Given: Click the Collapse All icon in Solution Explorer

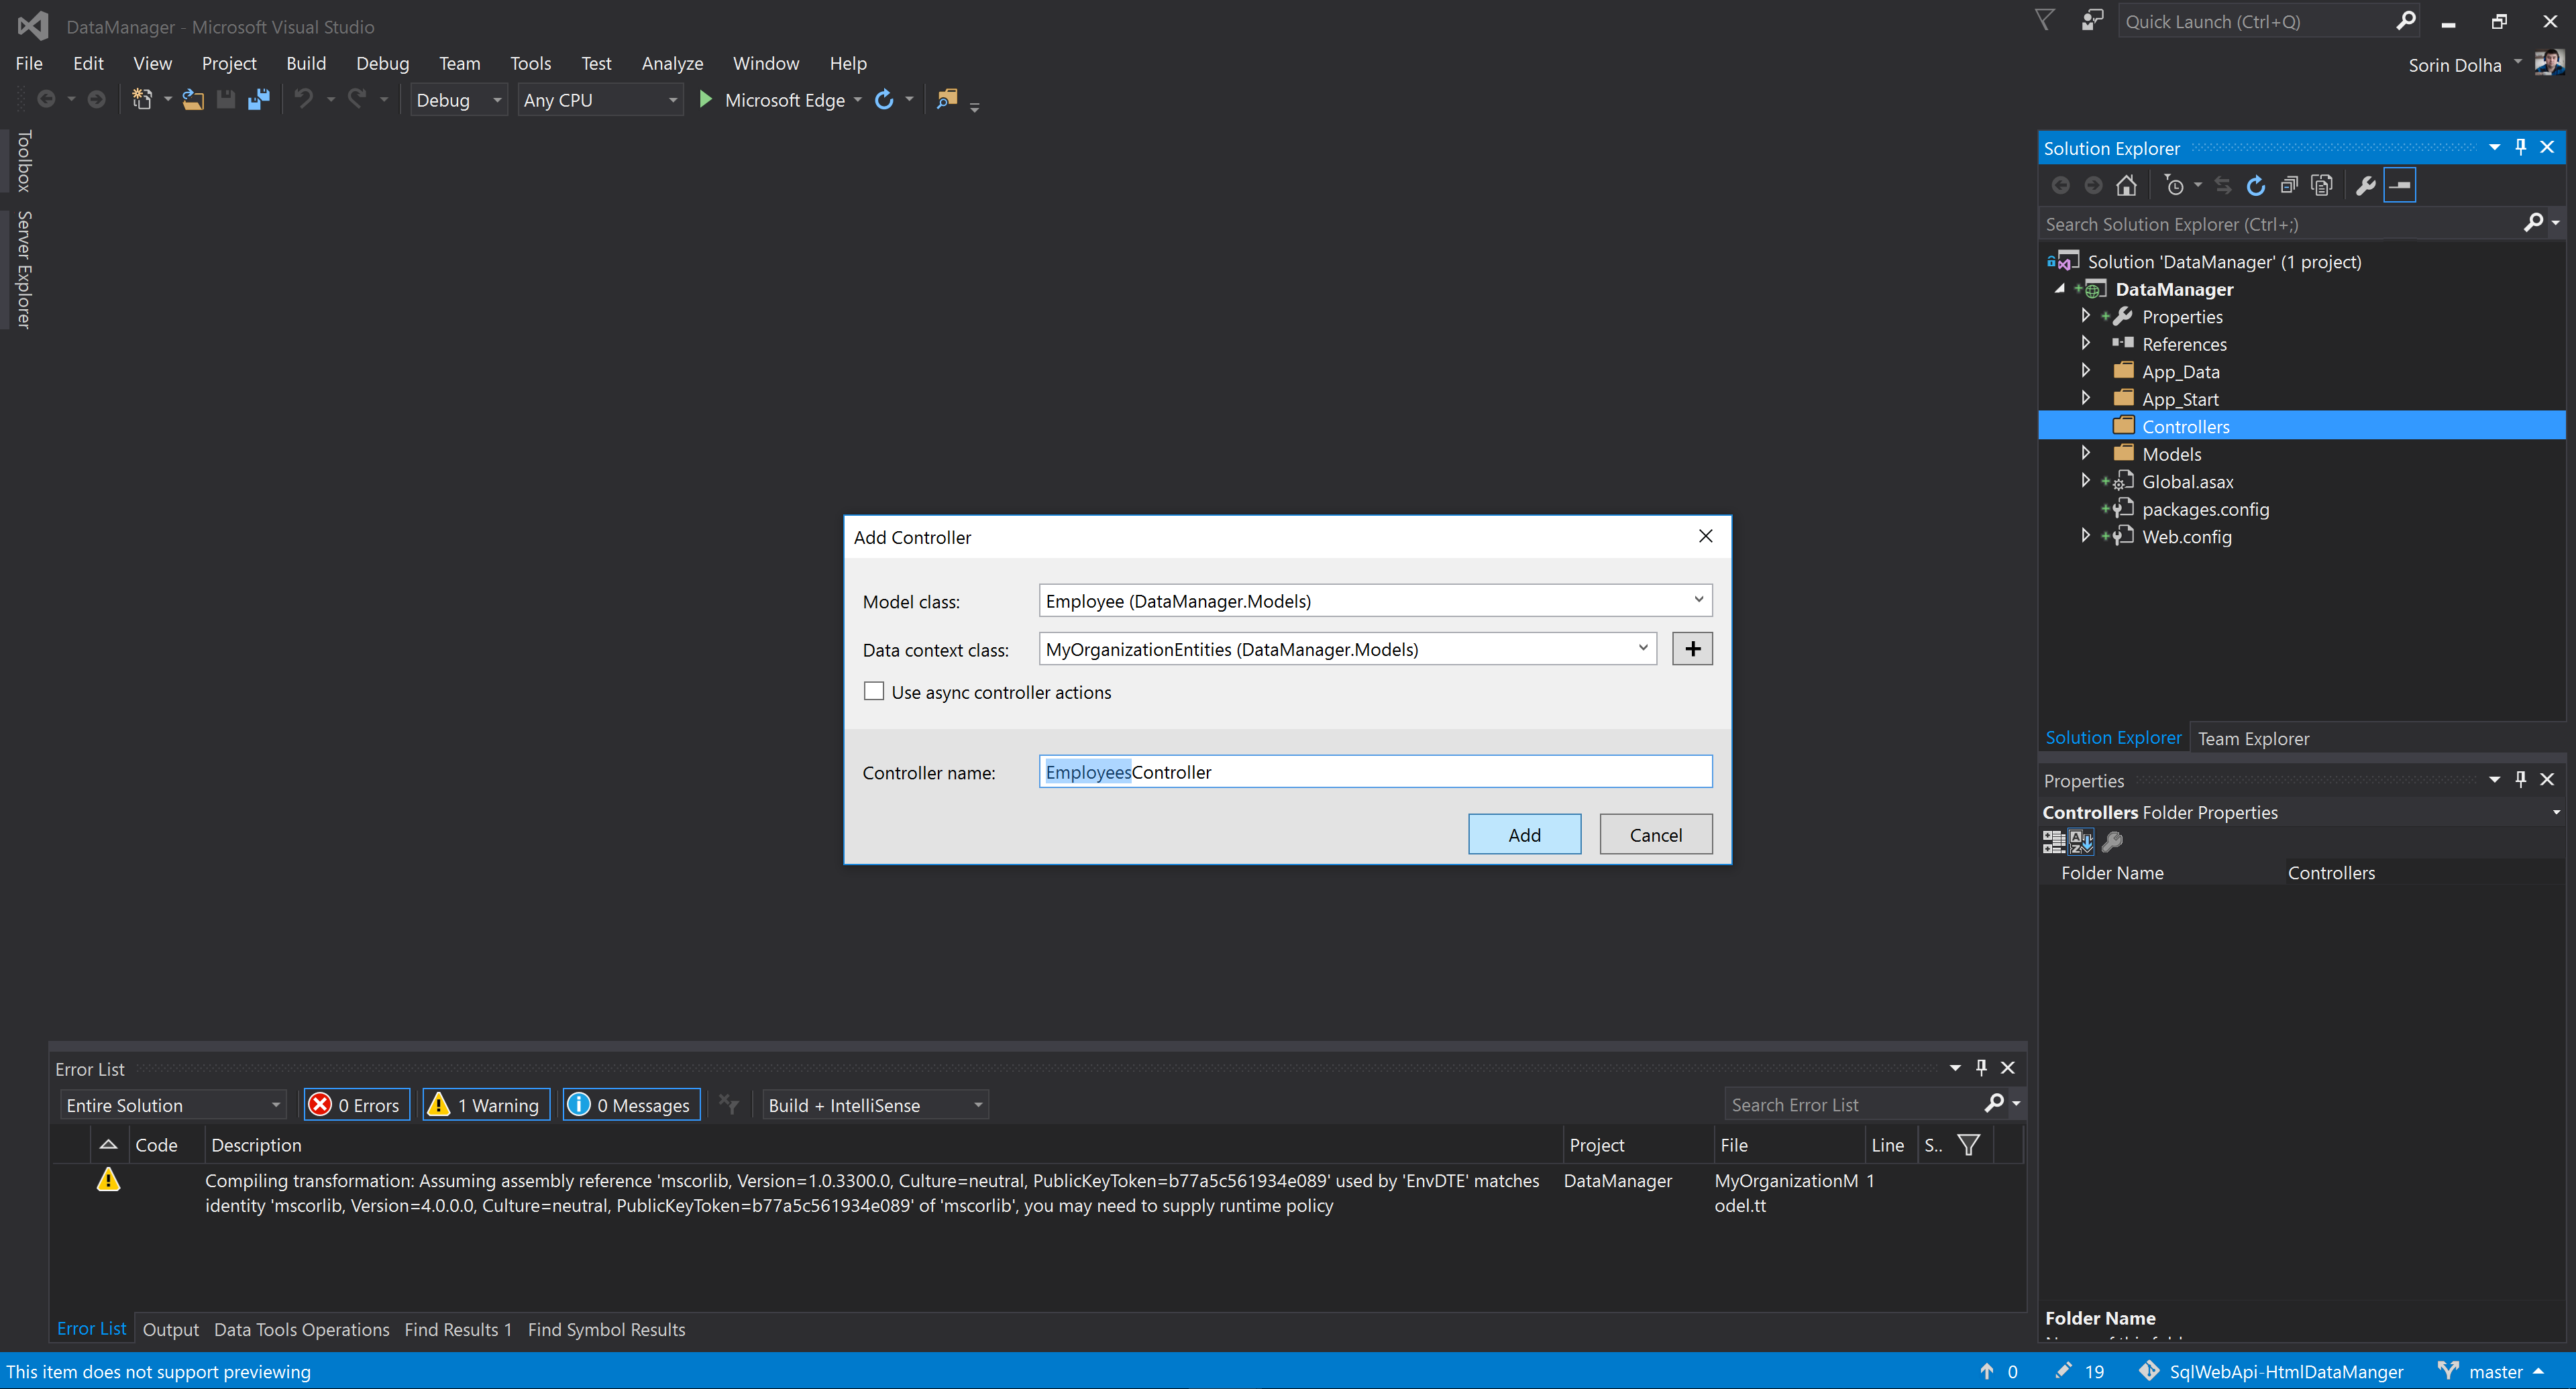Looking at the screenshot, I should click(x=2288, y=186).
